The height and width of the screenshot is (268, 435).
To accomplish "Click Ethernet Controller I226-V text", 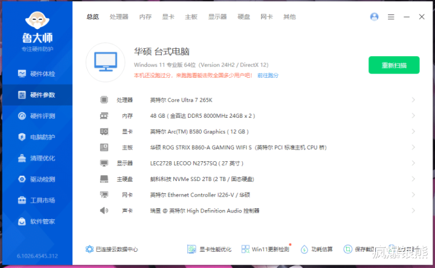I will coord(200,195).
